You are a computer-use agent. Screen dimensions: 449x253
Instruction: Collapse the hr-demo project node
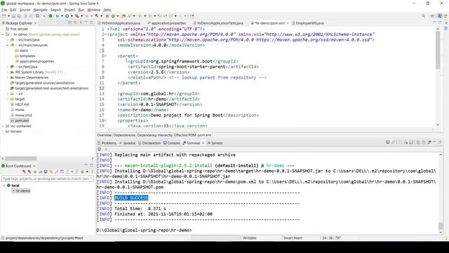3,34
